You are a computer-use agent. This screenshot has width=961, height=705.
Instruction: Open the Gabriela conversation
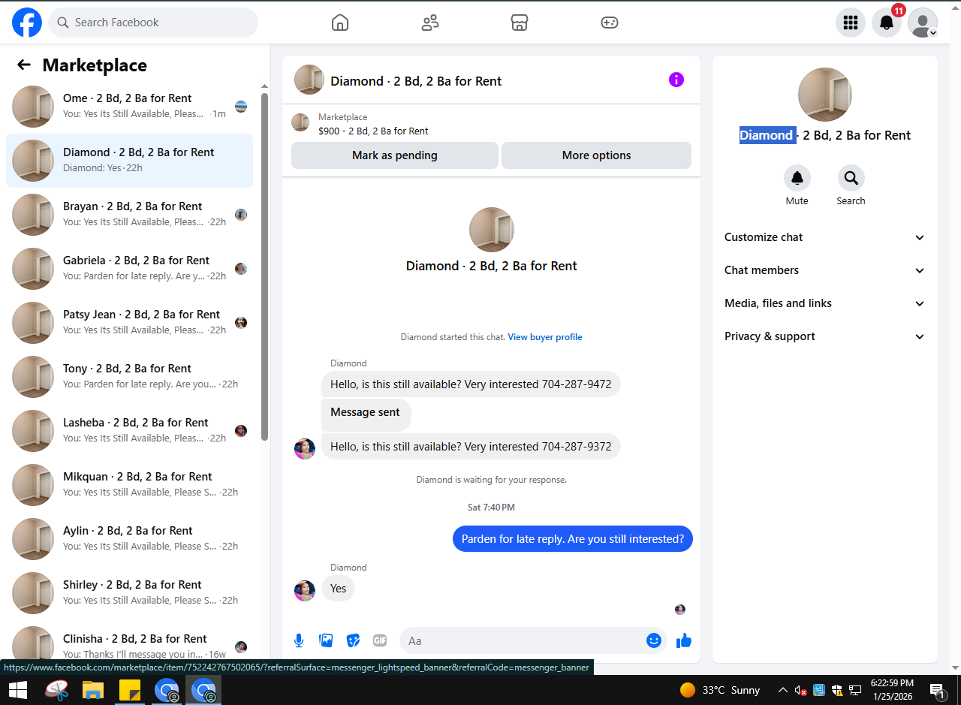coord(129,269)
